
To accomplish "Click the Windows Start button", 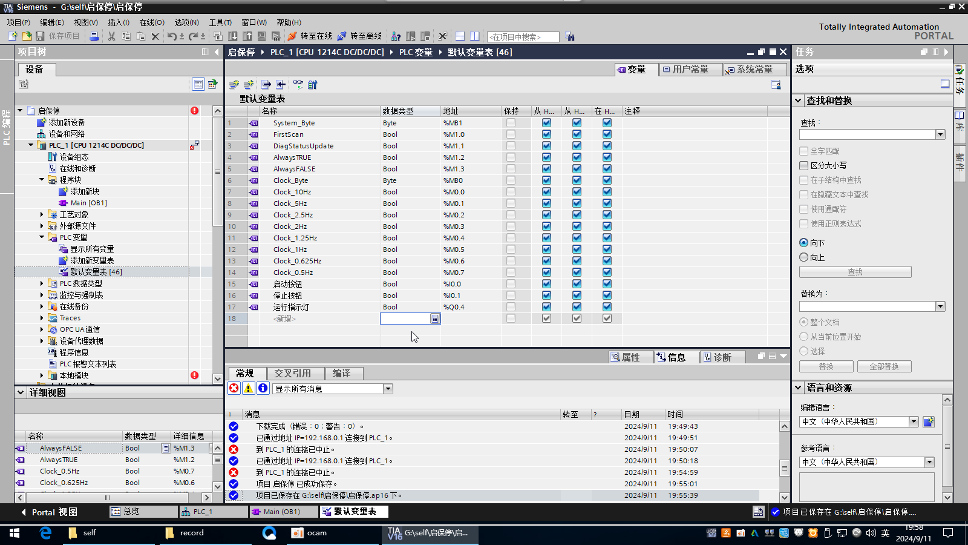I will (x=15, y=533).
